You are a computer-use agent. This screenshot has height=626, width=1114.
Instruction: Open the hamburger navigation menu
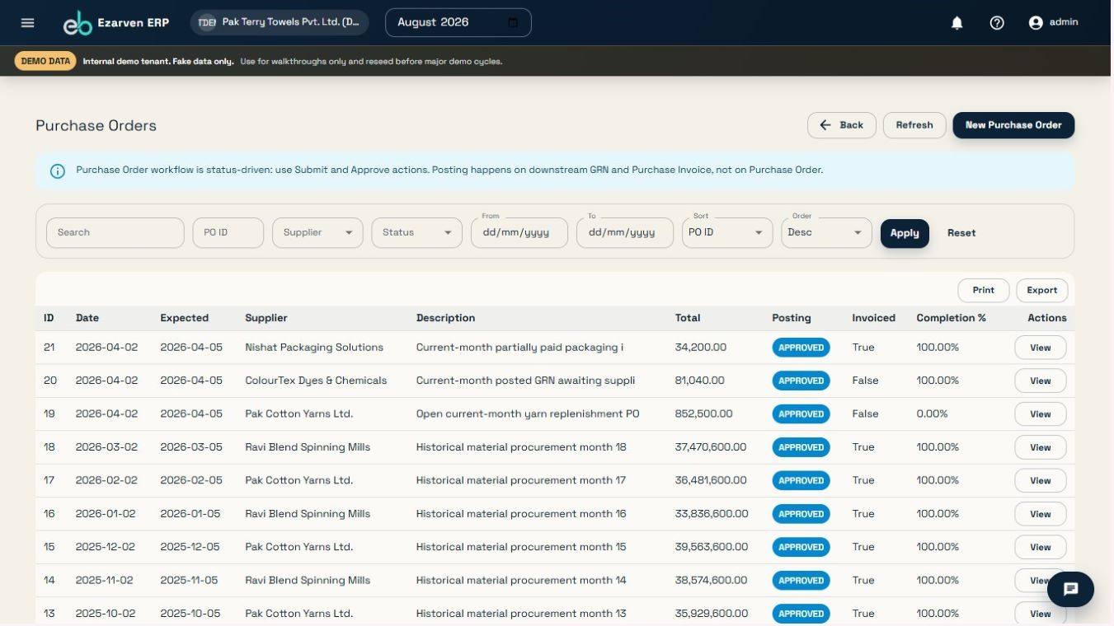27,22
